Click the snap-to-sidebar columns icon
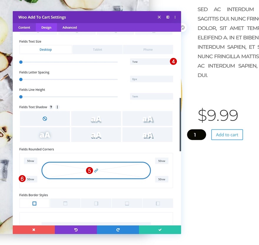The image size is (259, 245). pos(168,17)
